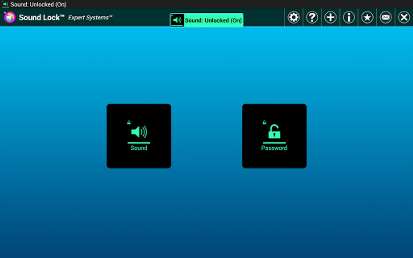Screen dimensions: 413x258
Task: Open settings with the gear icon
Action: click(294, 17)
